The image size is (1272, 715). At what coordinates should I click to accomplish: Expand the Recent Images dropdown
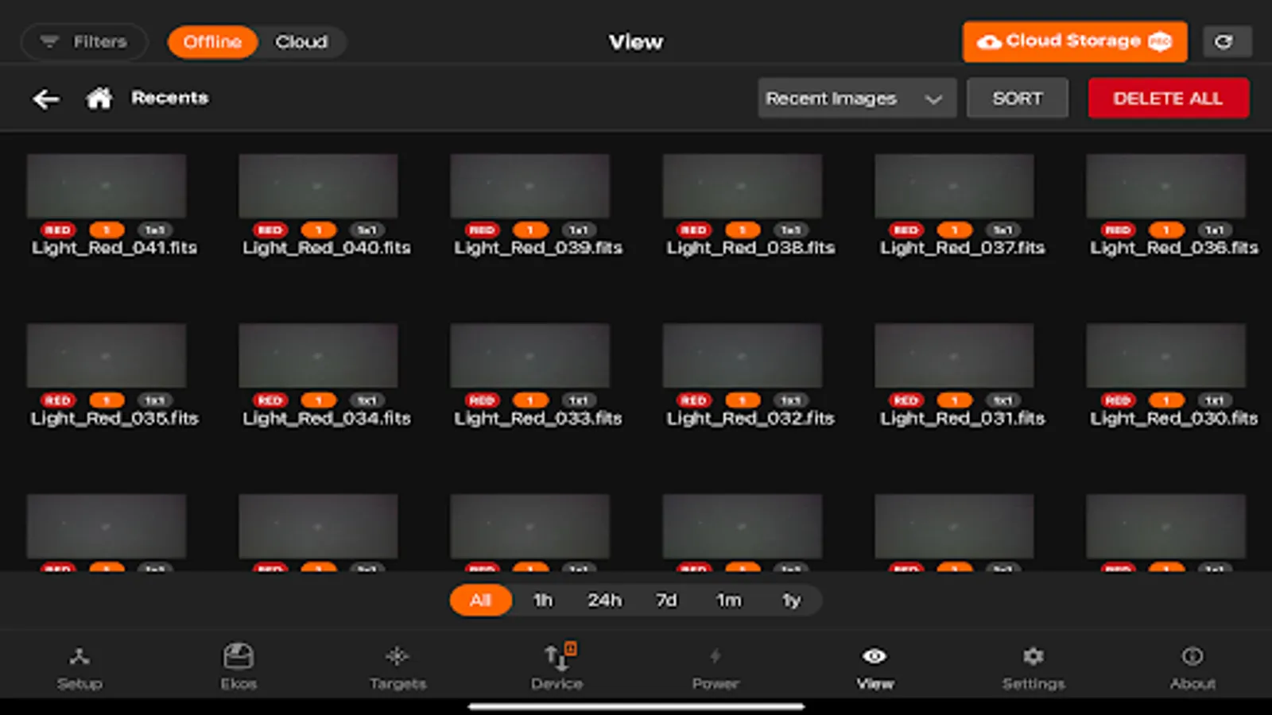tap(857, 99)
